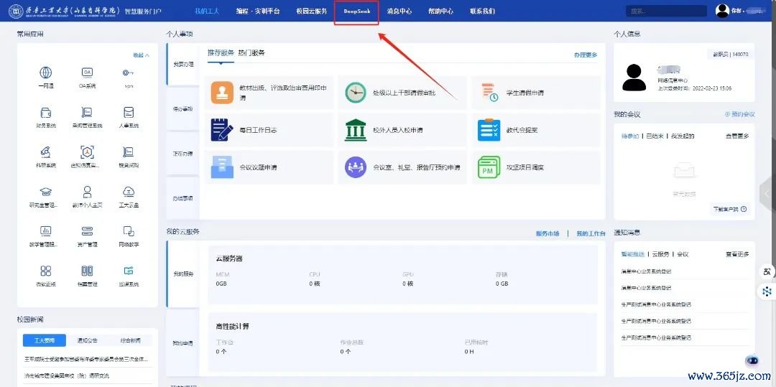Image resolution: width=776 pixels, height=387 pixels.
Task: Open 联系我们 in top navigation
Action: point(483,11)
